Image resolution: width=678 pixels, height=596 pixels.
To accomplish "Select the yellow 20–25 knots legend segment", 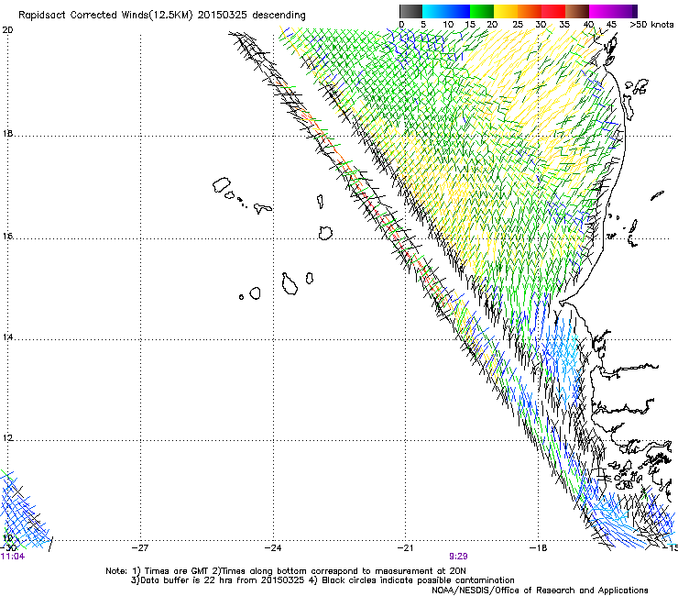I will [x=506, y=11].
